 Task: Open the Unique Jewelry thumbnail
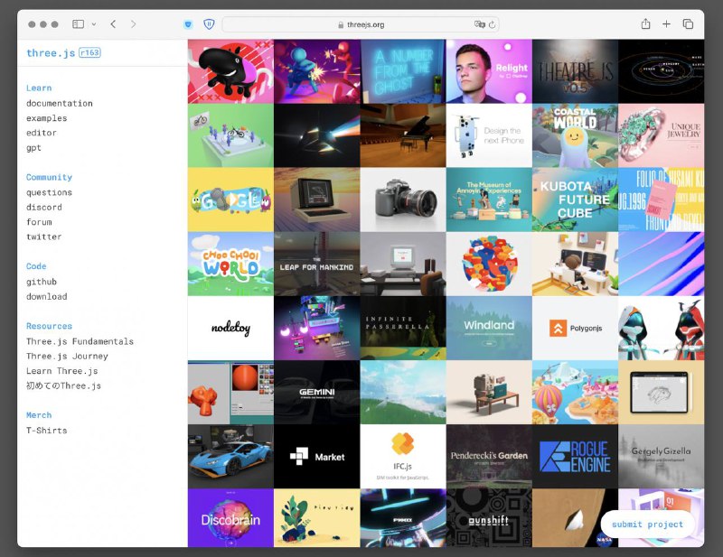662,135
